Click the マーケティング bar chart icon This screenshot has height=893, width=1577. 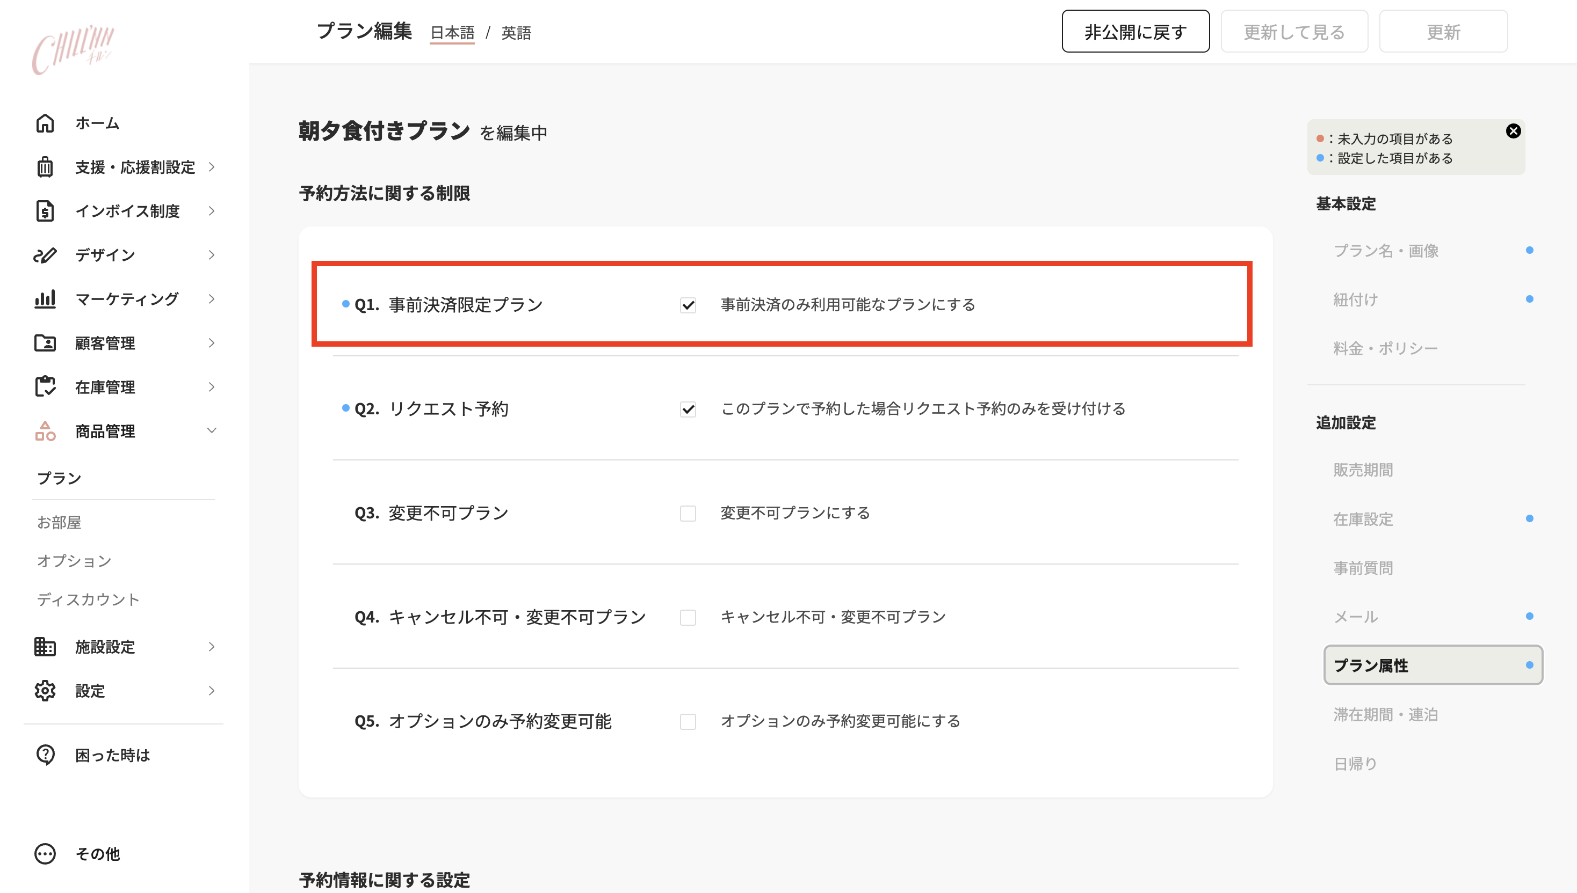(45, 299)
